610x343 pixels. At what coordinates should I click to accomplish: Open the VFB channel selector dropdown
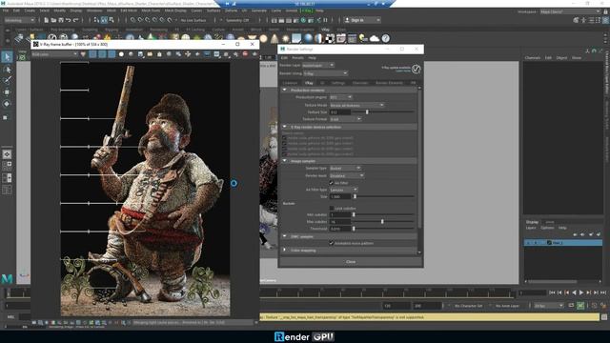[54, 54]
